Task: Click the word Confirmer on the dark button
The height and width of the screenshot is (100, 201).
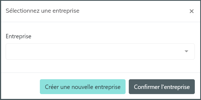Action: (x=146, y=87)
